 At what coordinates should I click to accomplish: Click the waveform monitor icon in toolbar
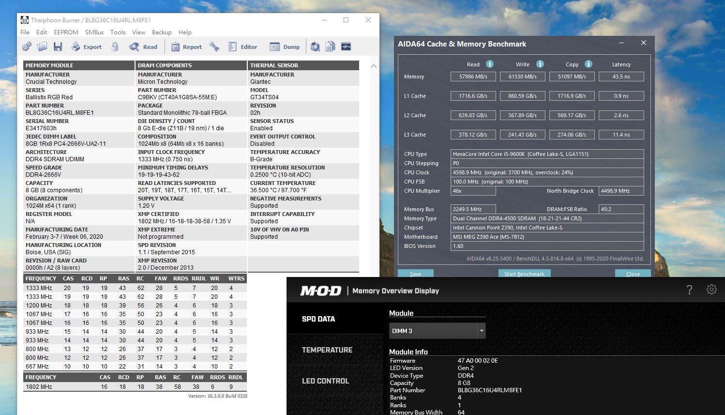pos(346,46)
